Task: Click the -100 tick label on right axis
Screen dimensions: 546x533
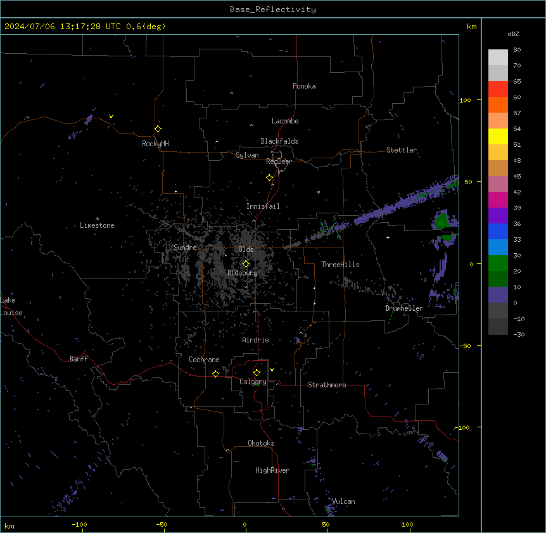Action: 463,427
